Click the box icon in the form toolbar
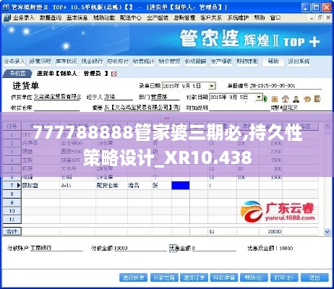334x289 pixels. click(275, 99)
